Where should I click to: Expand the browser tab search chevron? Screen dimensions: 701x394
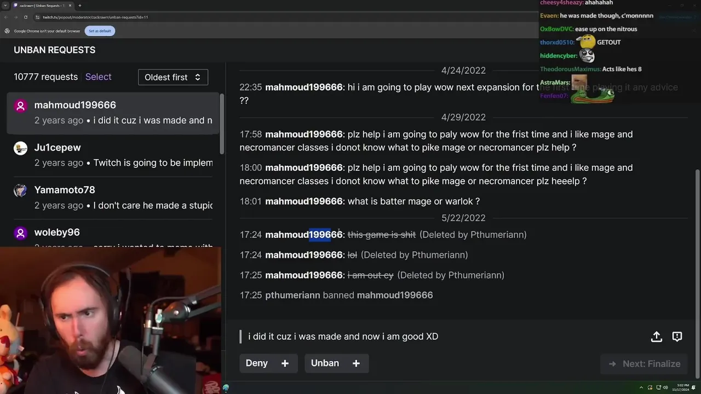pyautogui.click(x=5, y=5)
